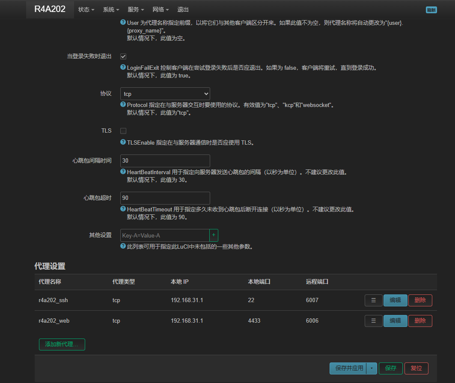
Task: Click the help icon beside the HeartBeatInterval description
Action: 123,172
